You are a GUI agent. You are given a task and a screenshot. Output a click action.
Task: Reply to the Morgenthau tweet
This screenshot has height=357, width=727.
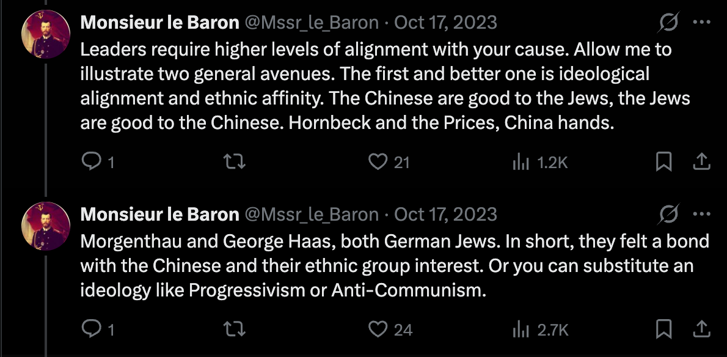pos(91,329)
